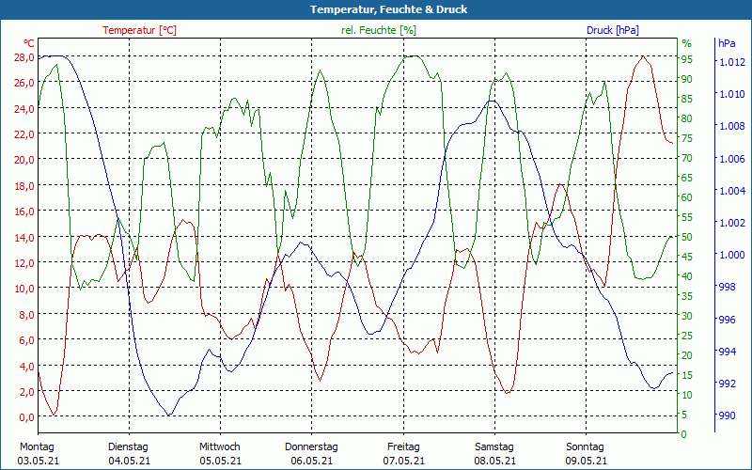The height and width of the screenshot is (470, 752).
Task: Click the hPa unit above the pressure axis
Action: 727,43
